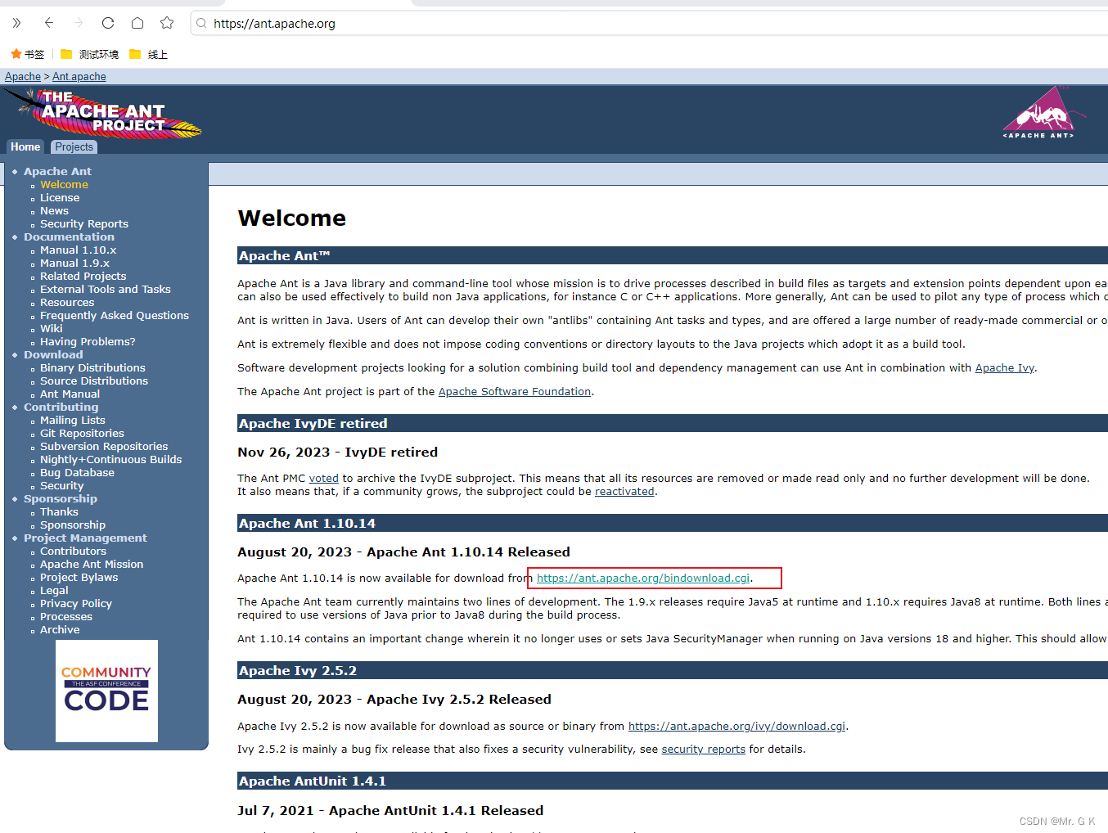This screenshot has height=833, width=1108.
Task: Reload the page with the refresh icon
Action: point(108,23)
